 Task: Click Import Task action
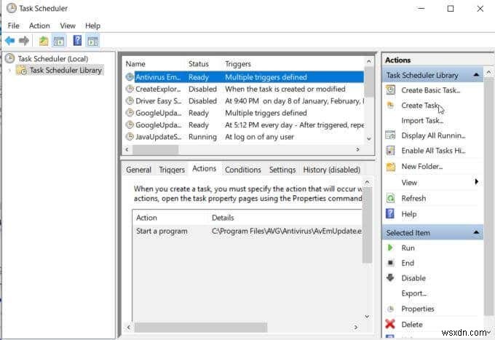pos(422,120)
